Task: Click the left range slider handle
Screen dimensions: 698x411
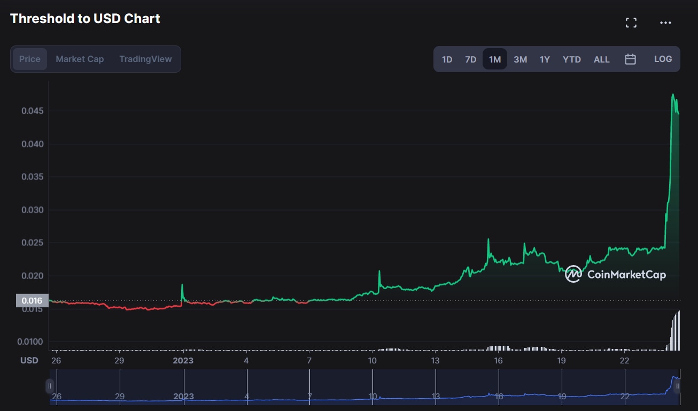Action: click(50, 385)
